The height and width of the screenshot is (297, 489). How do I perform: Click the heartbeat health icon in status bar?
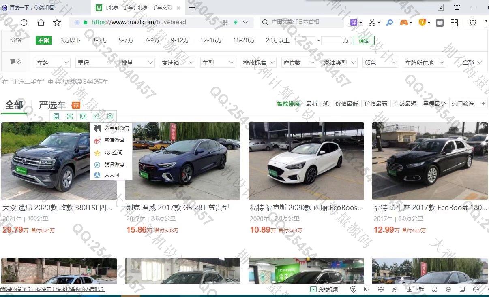[380, 289]
